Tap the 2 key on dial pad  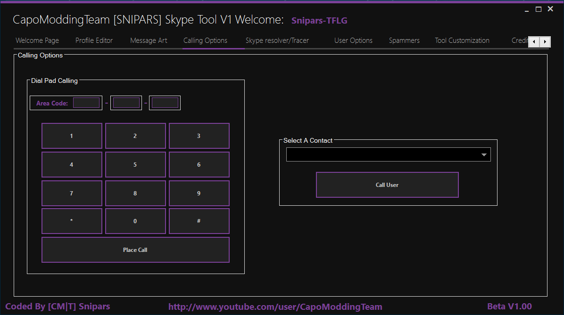(x=136, y=136)
